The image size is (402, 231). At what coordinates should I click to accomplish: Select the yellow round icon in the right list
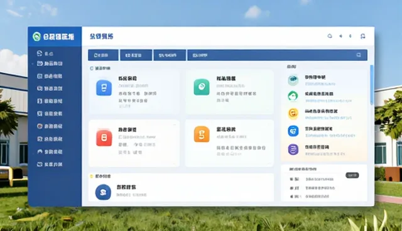click(x=293, y=114)
